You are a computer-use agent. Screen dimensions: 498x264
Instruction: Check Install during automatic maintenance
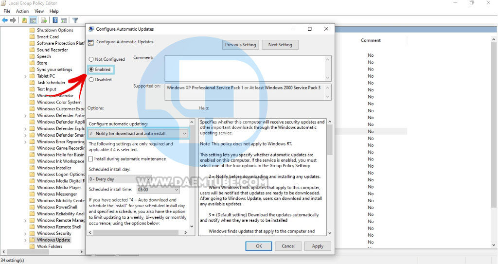click(90, 159)
